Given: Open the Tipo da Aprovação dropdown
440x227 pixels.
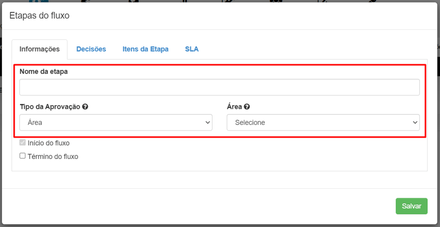Looking at the screenshot, I should pos(115,123).
